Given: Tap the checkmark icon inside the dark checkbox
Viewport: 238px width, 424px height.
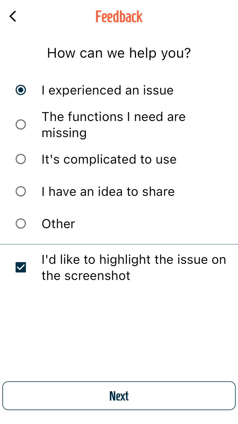Looking at the screenshot, I should tap(21, 268).
